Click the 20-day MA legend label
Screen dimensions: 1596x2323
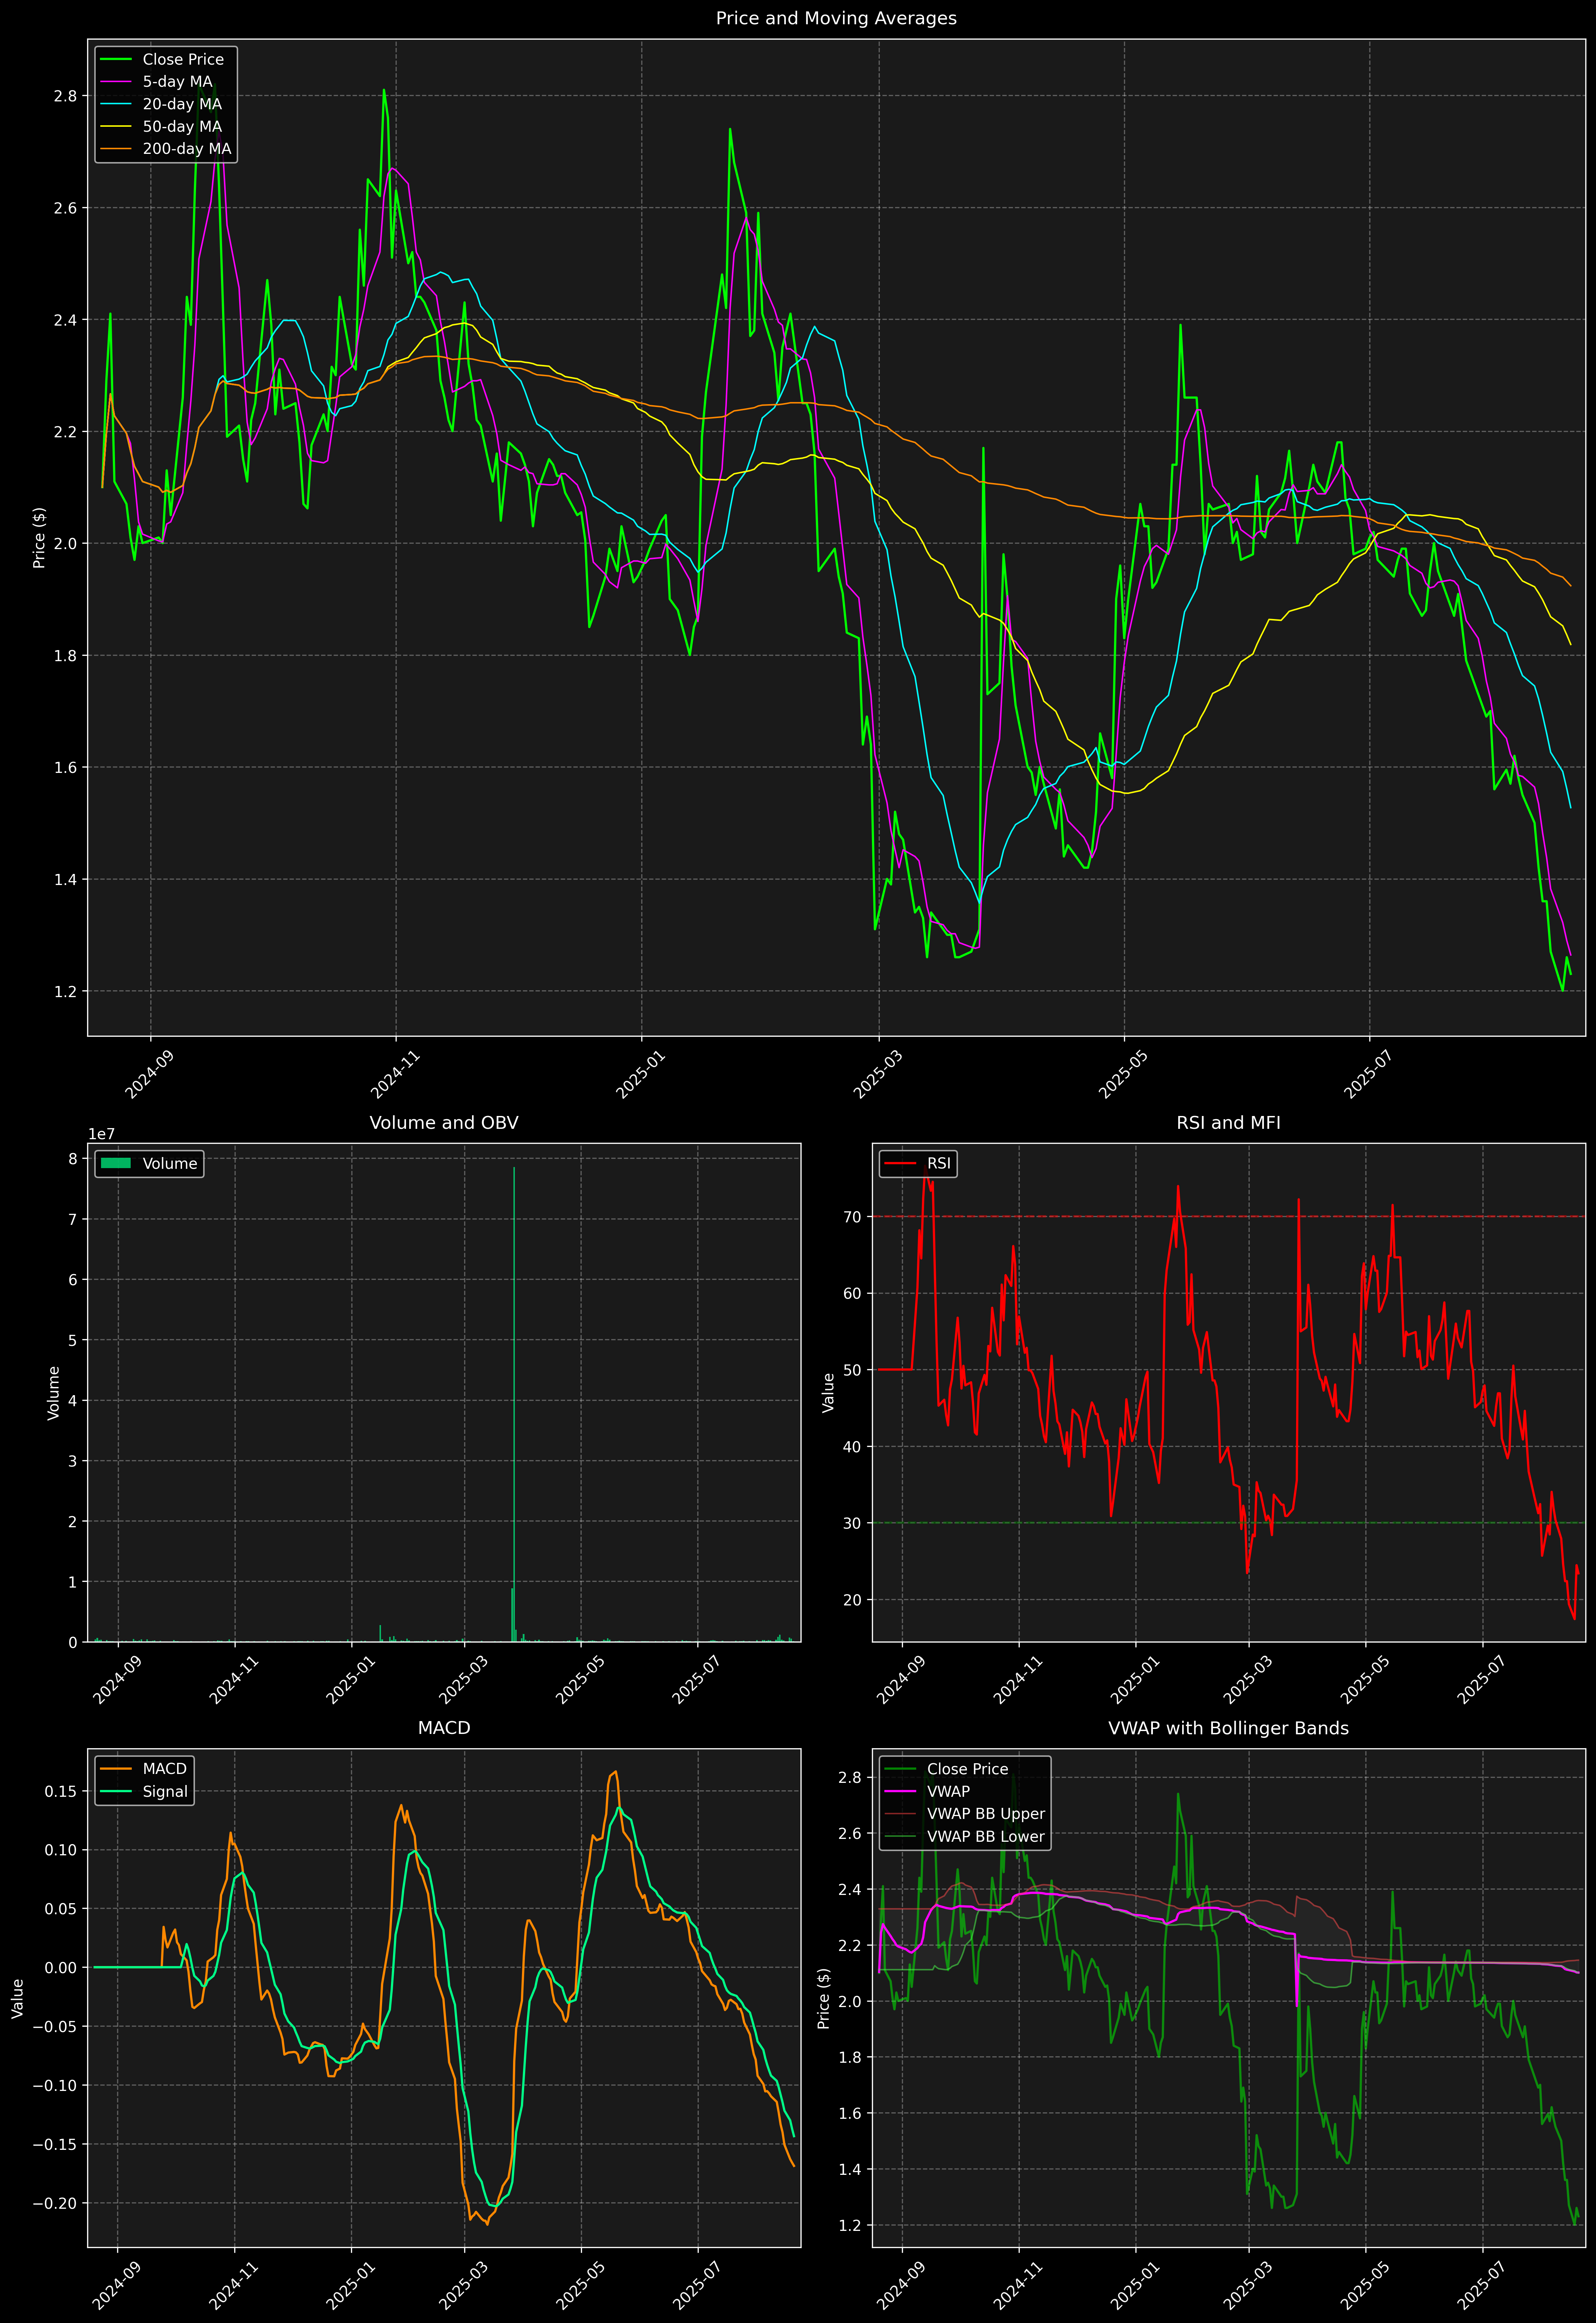tap(182, 104)
